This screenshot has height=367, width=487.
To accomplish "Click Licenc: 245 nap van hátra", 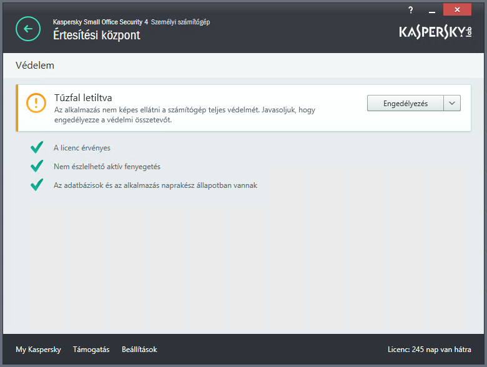I will (x=429, y=350).
